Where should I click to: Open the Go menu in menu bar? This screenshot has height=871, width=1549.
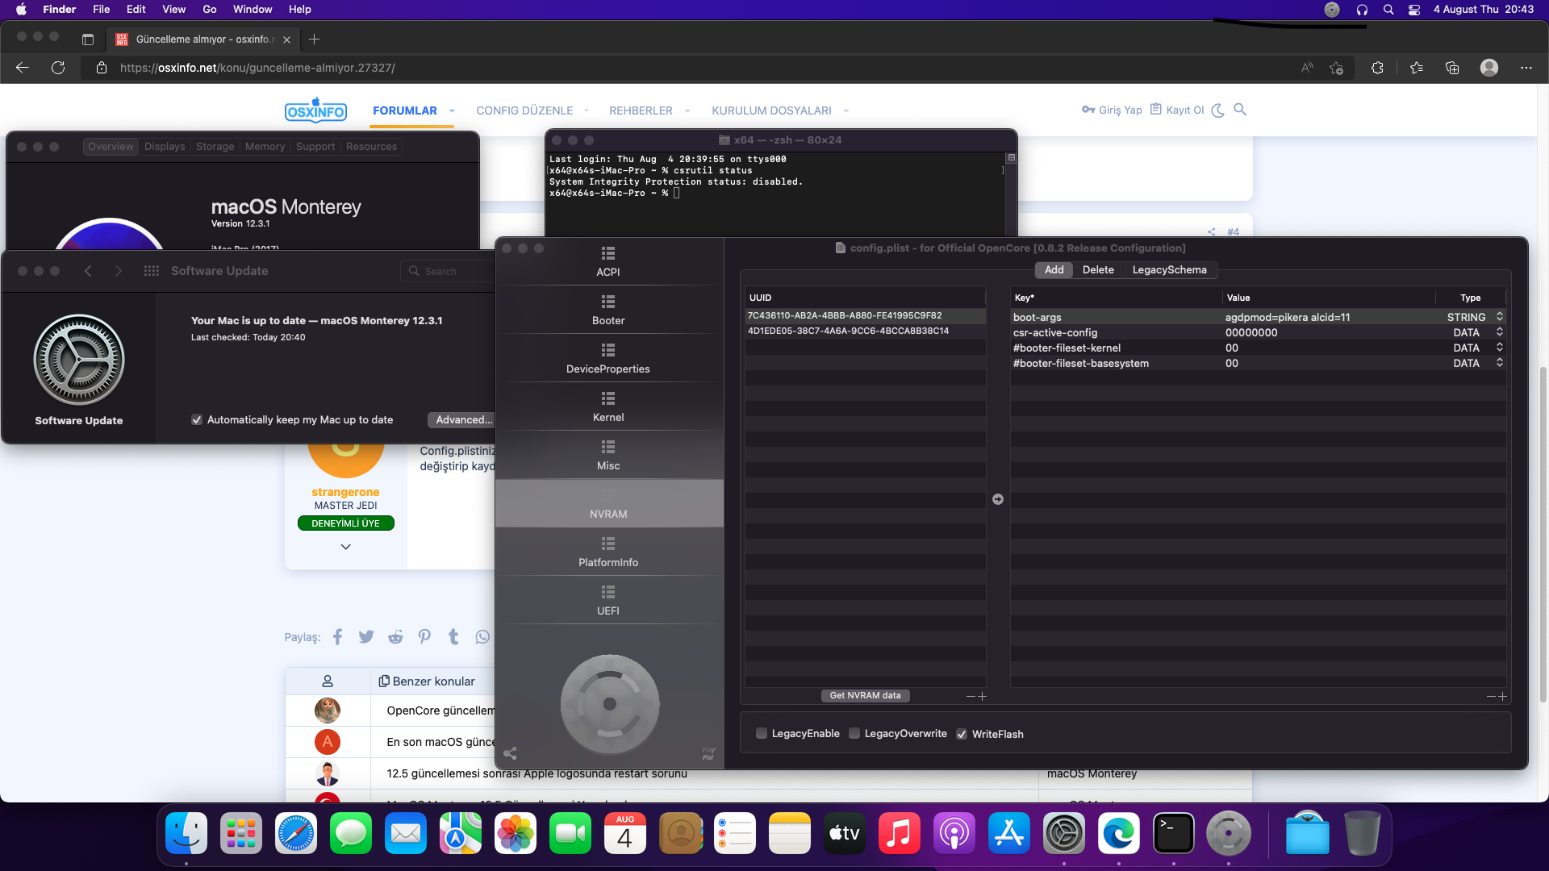(209, 9)
